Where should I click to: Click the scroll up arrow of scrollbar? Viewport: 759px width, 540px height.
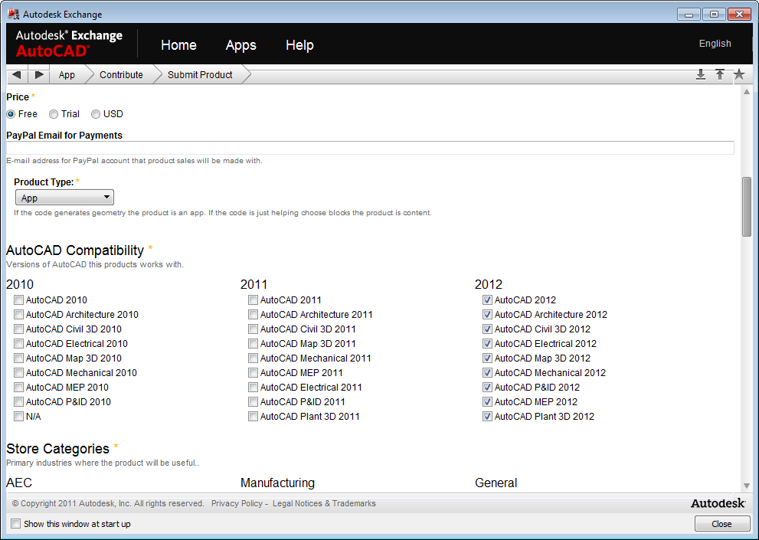click(747, 92)
